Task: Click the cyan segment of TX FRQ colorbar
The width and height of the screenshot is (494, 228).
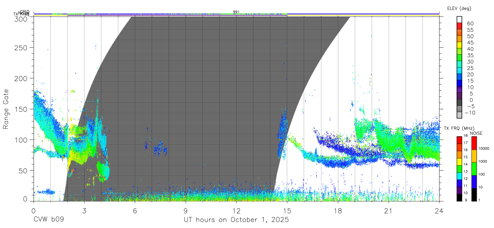Action: (x=459, y=176)
